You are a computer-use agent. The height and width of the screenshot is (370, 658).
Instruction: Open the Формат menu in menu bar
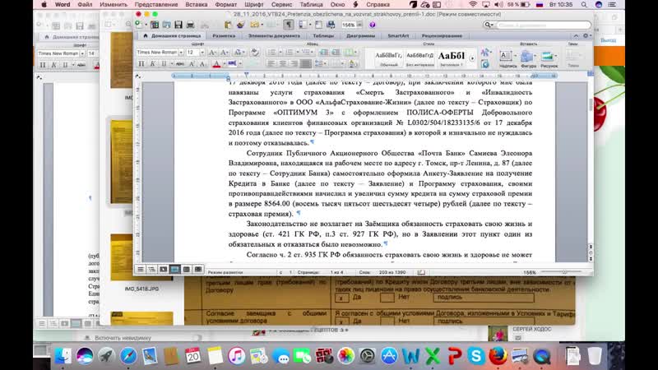coord(225,5)
